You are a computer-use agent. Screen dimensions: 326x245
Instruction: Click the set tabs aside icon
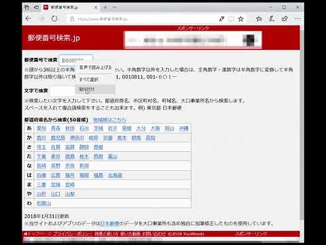click(36, 7)
